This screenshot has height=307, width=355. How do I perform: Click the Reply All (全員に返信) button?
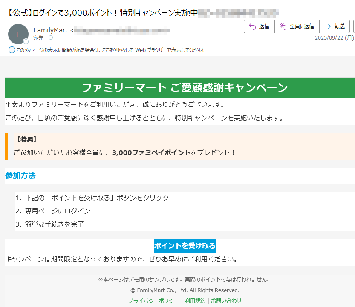[x=297, y=26]
